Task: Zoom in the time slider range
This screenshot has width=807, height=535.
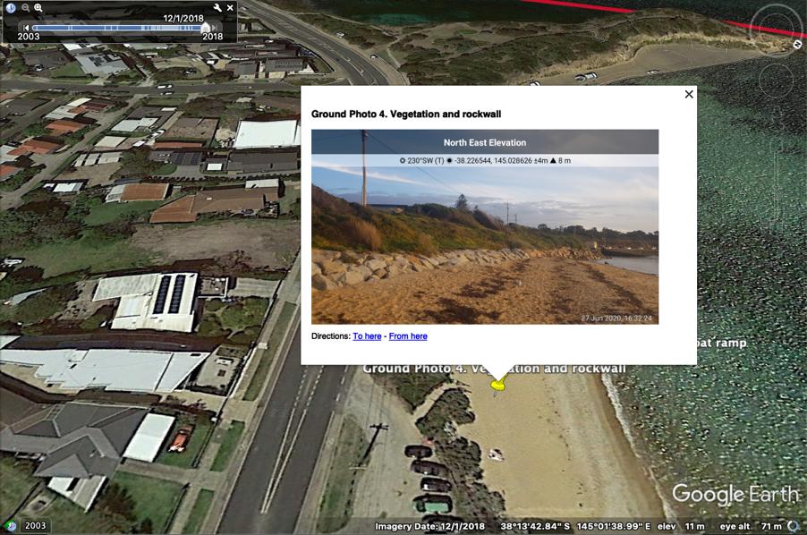Action: [x=38, y=8]
